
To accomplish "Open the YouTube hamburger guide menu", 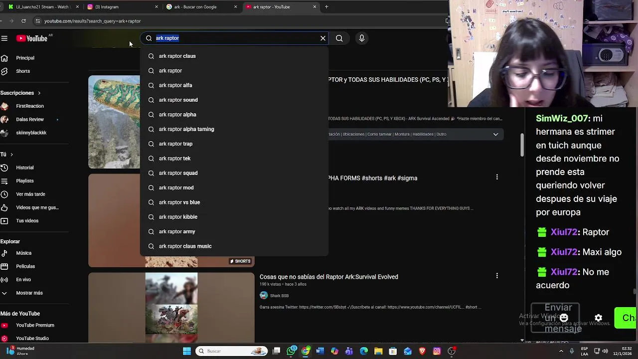I will 4,38.
